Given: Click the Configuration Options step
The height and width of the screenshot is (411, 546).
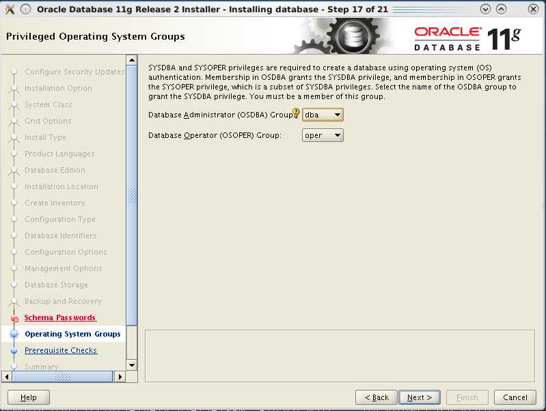Looking at the screenshot, I should pyautogui.click(x=66, y=252).
